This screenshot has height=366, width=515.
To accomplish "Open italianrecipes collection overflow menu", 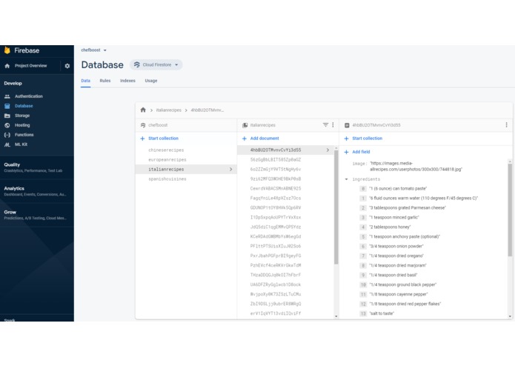I will (x=333, y=124).
